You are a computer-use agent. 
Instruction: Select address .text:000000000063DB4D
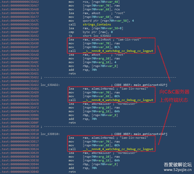pos(20,172)
